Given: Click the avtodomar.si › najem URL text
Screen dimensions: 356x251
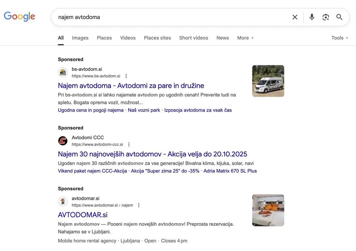Looking at the screenshot, I should coord(102,205).
